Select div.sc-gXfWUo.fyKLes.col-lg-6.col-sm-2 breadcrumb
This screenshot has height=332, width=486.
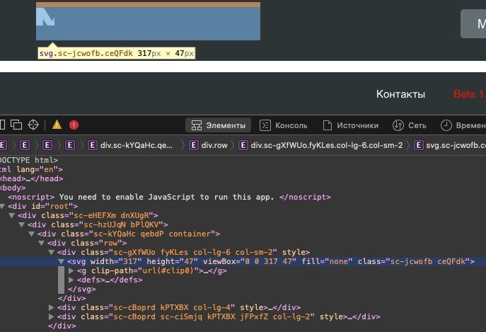320,145
